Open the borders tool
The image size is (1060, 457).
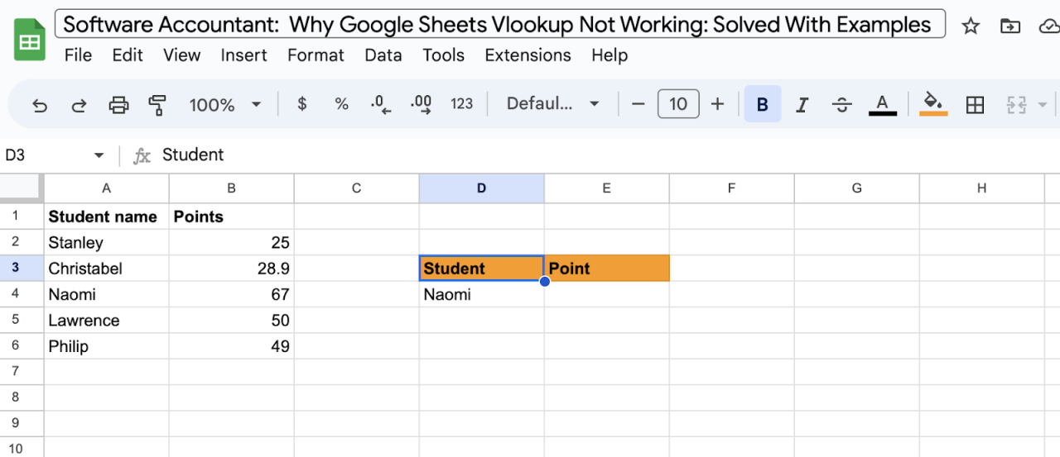click(x=976, y=104)
